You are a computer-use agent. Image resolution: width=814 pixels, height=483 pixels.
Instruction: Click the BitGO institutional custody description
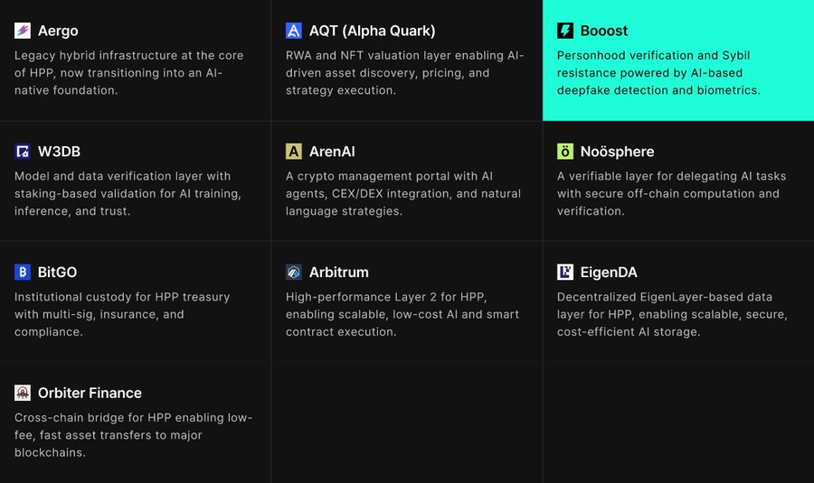[x=122, y=314]
